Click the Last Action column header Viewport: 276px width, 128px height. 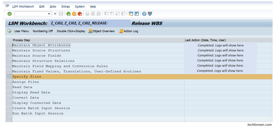click(229, 40)
